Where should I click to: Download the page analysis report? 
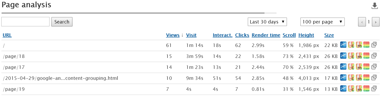click(375, 6)
